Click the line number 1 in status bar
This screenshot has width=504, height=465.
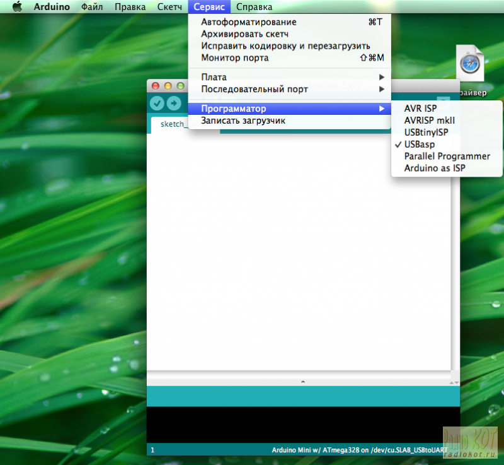click(x=152, y=450)
